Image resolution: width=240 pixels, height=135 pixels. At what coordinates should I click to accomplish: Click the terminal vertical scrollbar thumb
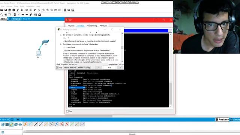tap(171, 93)
